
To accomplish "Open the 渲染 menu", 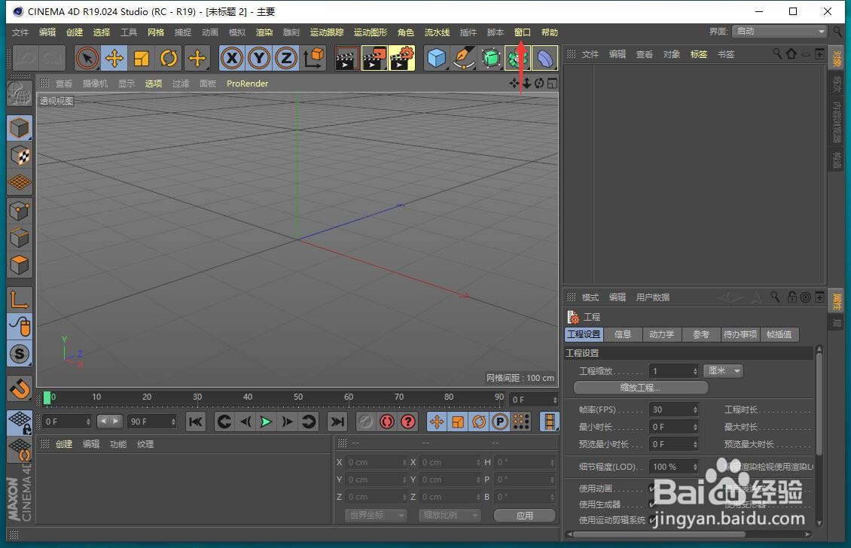I will 264,32.
